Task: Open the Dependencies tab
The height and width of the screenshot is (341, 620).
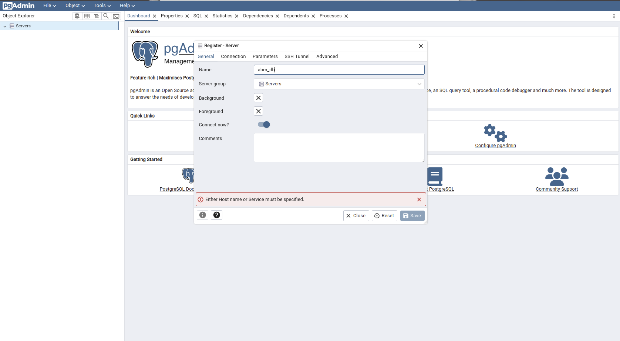Action: click(x=258, y=16)
